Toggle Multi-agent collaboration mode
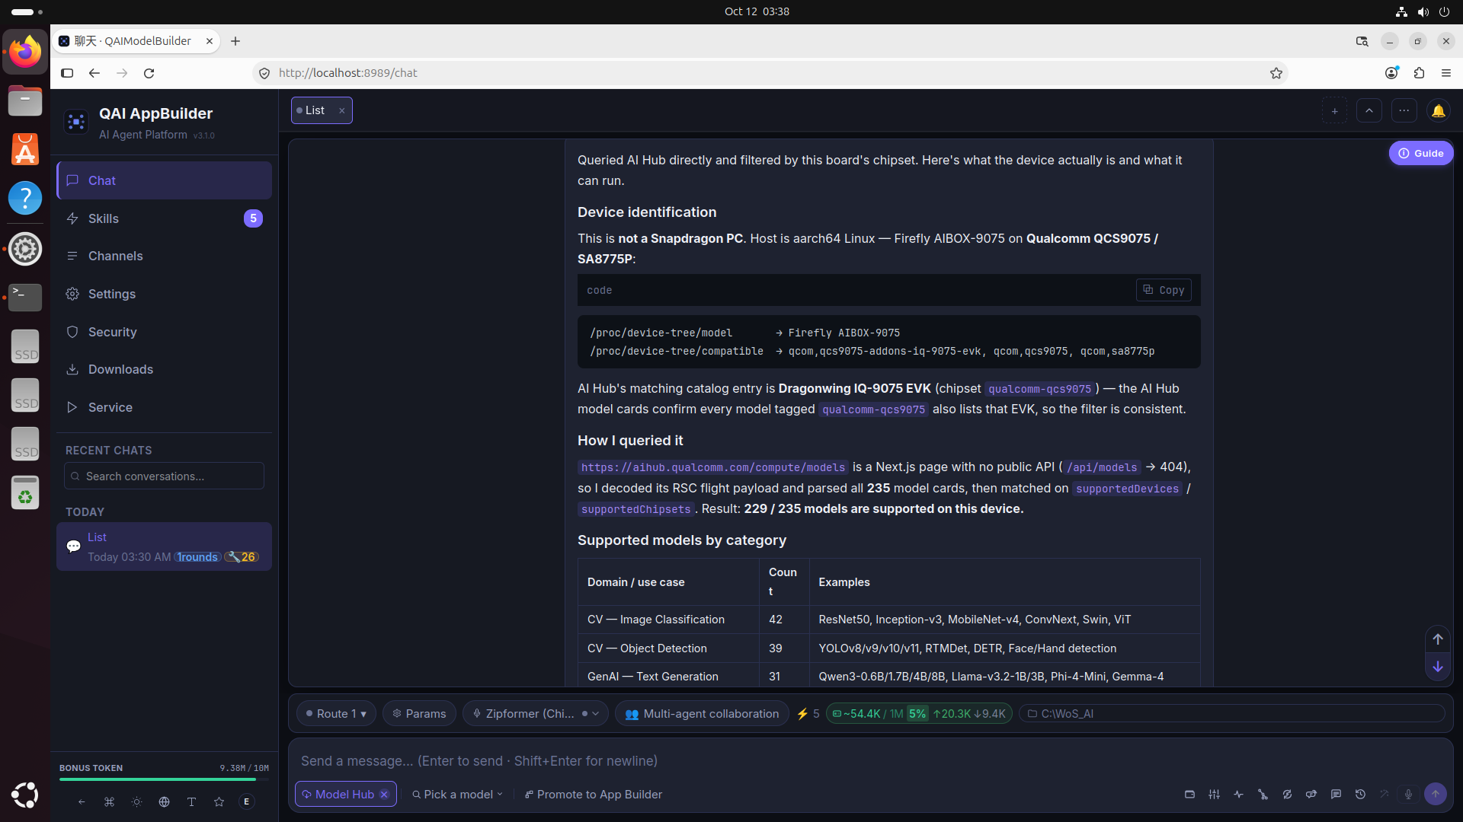Image resolution: width=1463 pixels, height=822 pixels. tap(702, 714)
